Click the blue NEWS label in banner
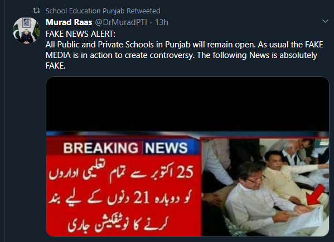 click(166, 148)
